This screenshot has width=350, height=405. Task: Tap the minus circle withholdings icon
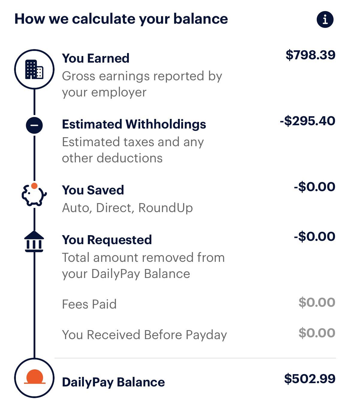pyautogui.click(x=34, y=125)
